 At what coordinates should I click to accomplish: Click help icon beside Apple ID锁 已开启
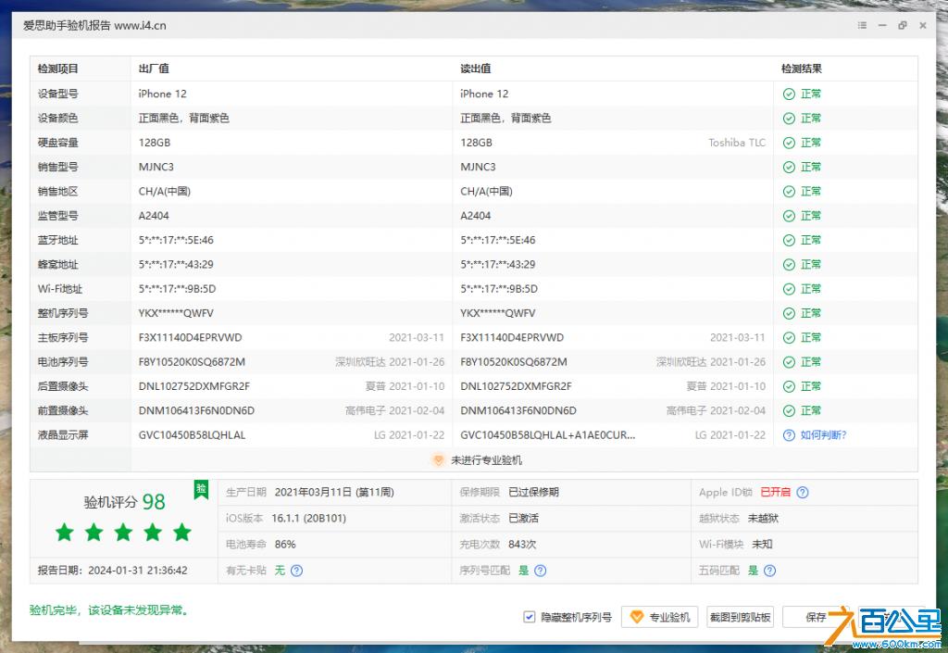(x=803, y=492)
